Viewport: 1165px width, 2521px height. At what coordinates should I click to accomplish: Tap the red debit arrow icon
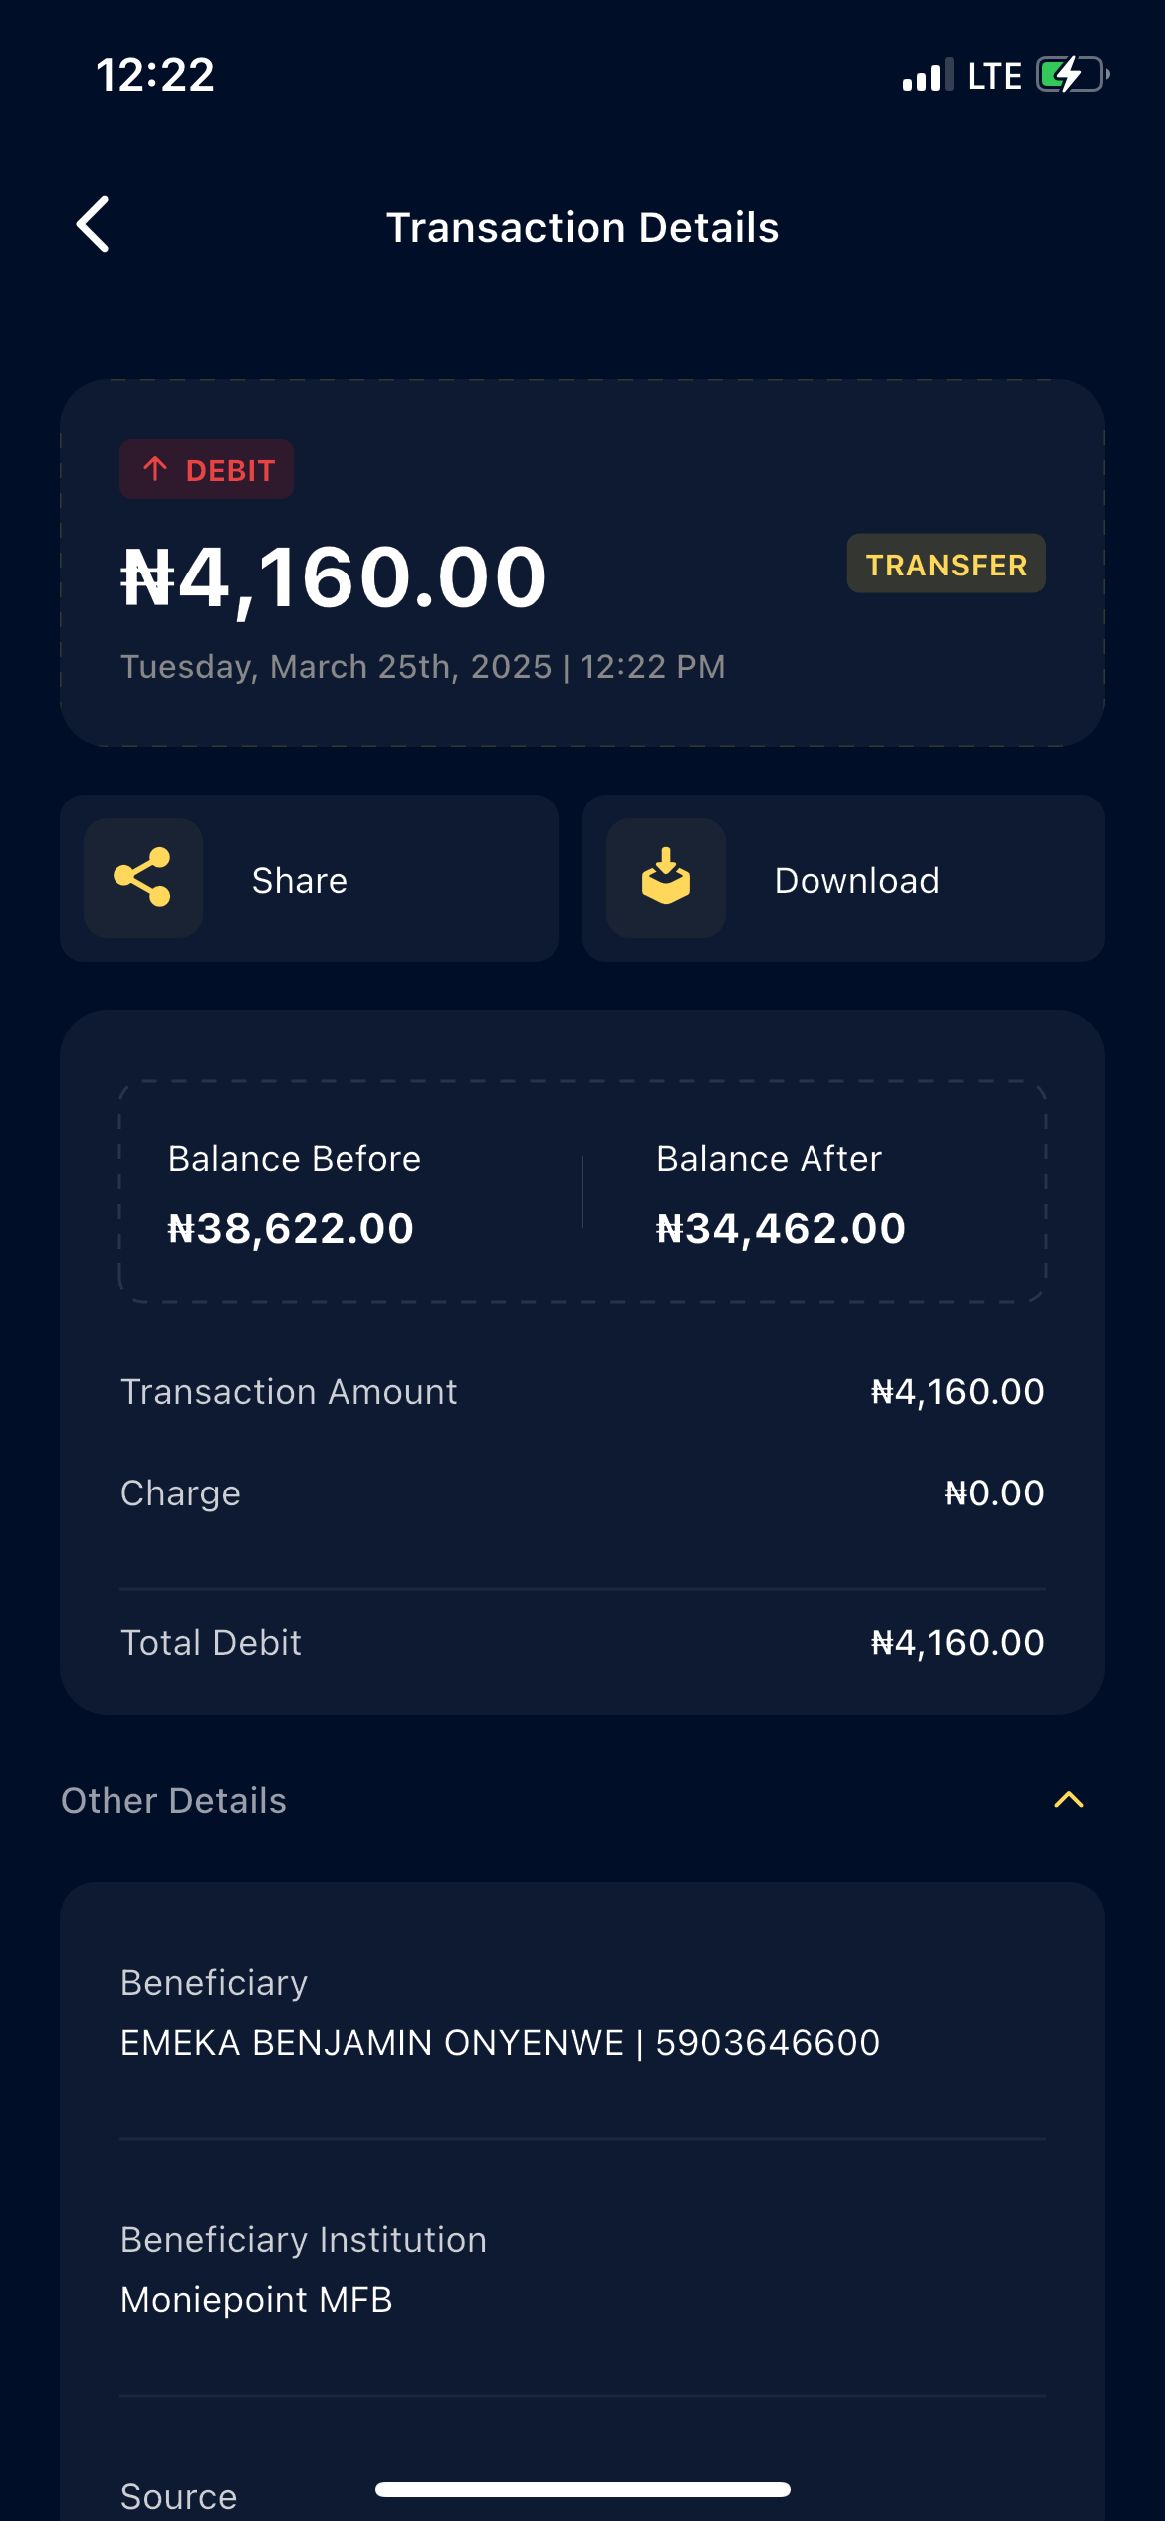click(x=155, y=469)
